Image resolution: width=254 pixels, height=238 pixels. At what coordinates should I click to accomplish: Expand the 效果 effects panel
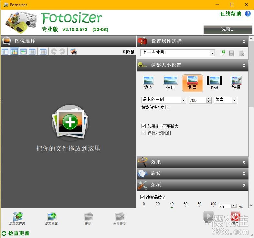click(244, 162)
